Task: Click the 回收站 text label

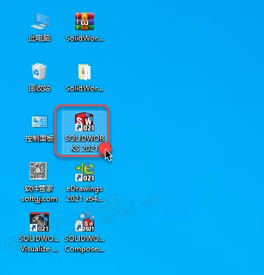Action: pos(39,88)
